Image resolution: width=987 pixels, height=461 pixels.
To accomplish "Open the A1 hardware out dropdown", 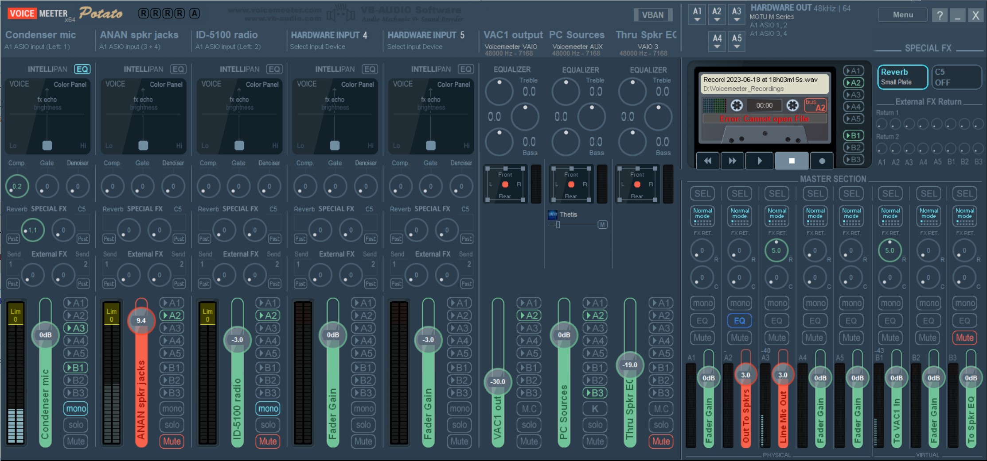I will (x=697, y=15).
